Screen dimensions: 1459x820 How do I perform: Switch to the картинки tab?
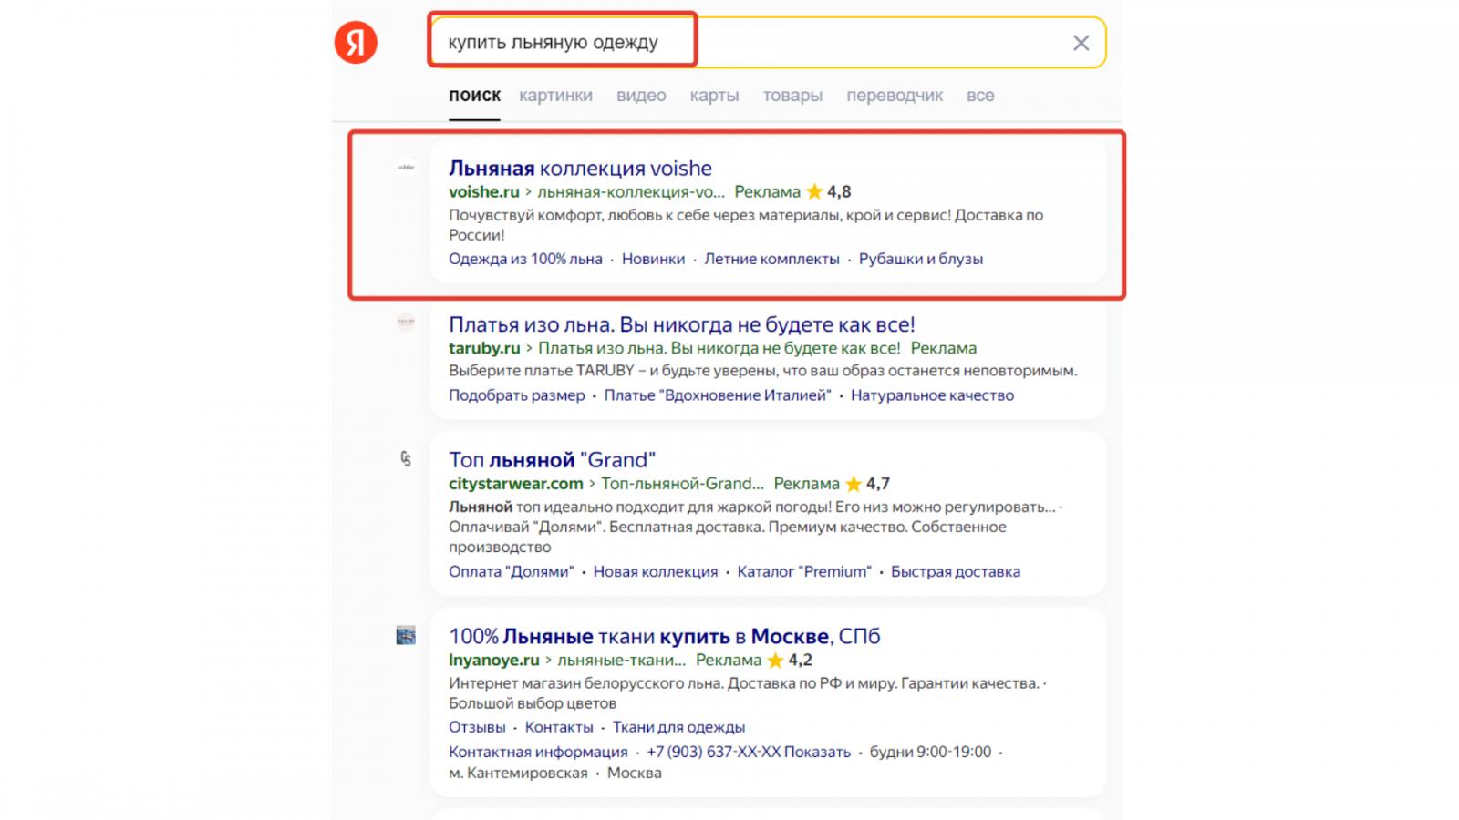tap(555, 96)
